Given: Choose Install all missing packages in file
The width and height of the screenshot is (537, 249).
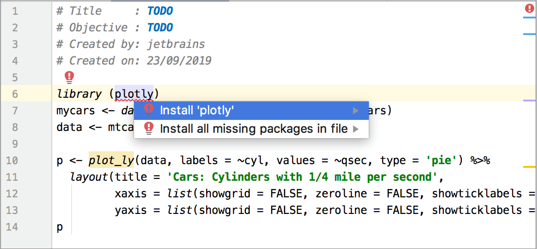Looking at the screenshot, I should tap(253, 129).
